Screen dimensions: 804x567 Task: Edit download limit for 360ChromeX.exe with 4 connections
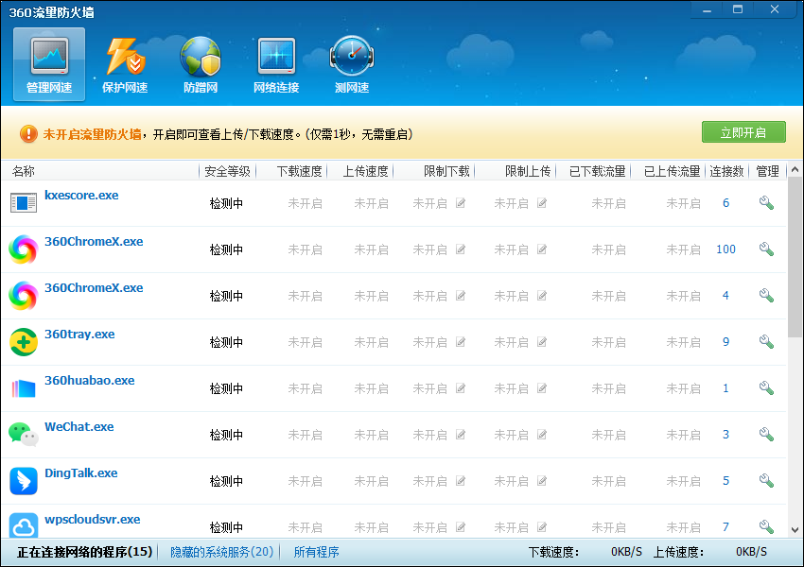click(461, 296)
